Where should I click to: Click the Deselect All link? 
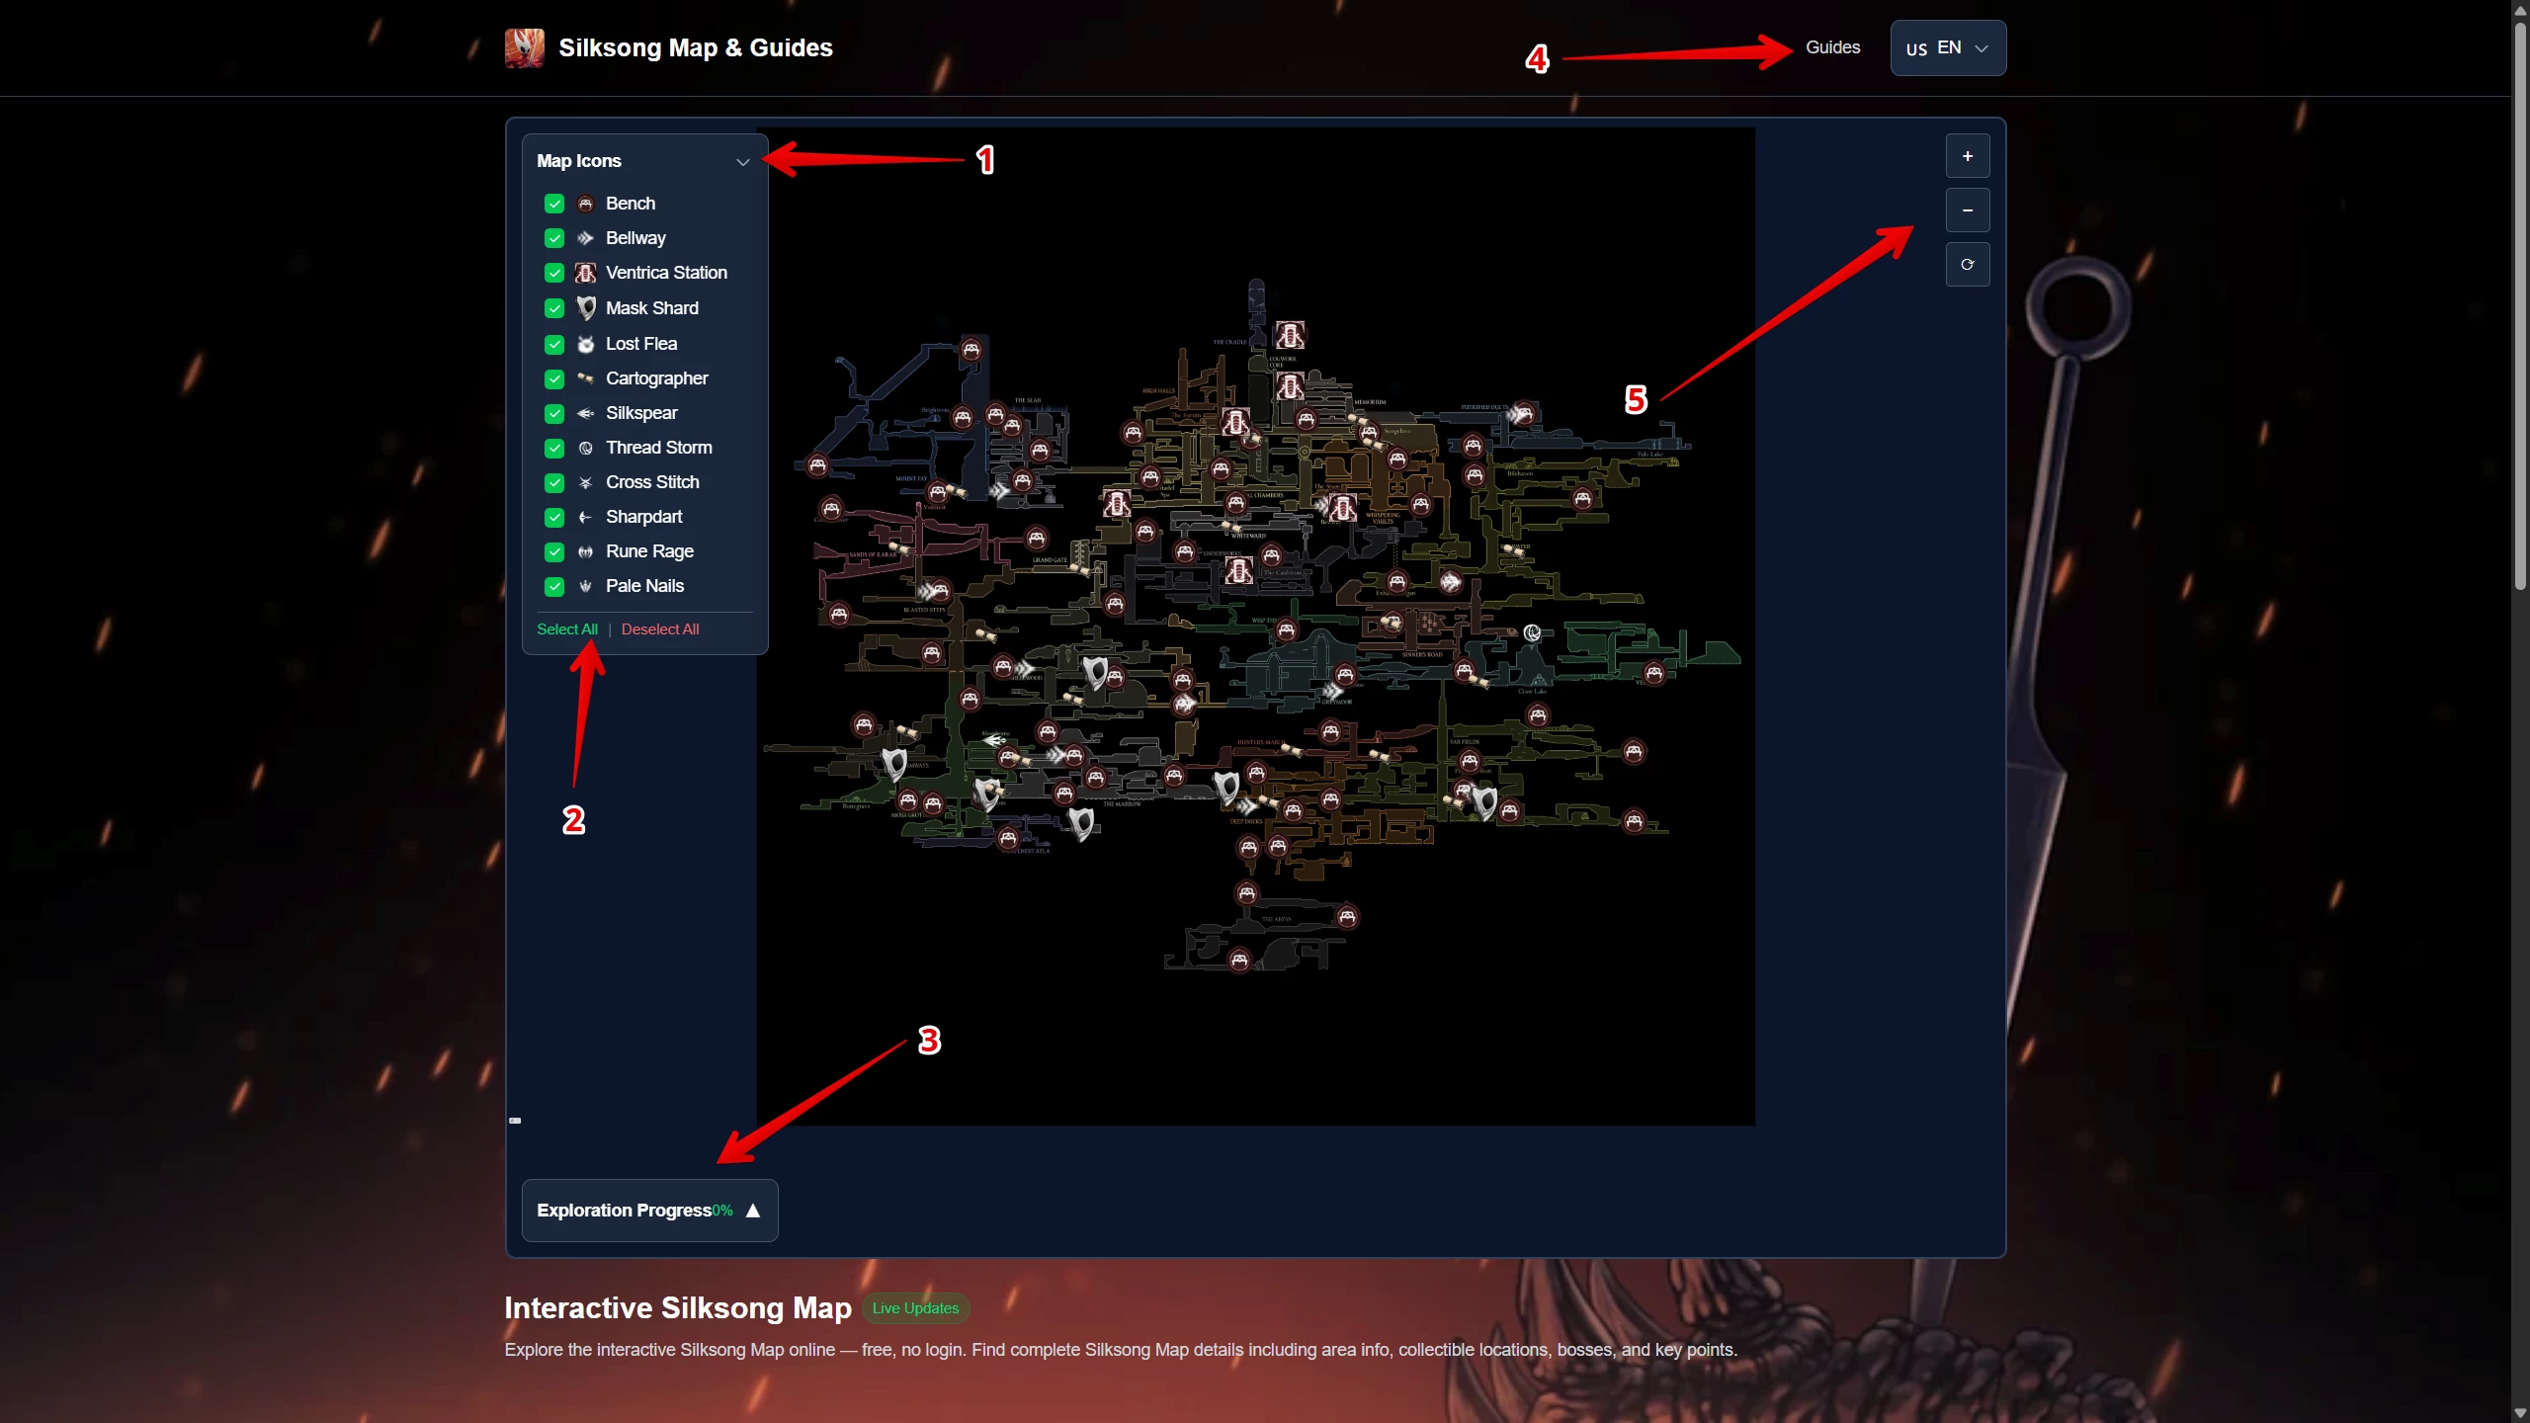click(660, 629)
